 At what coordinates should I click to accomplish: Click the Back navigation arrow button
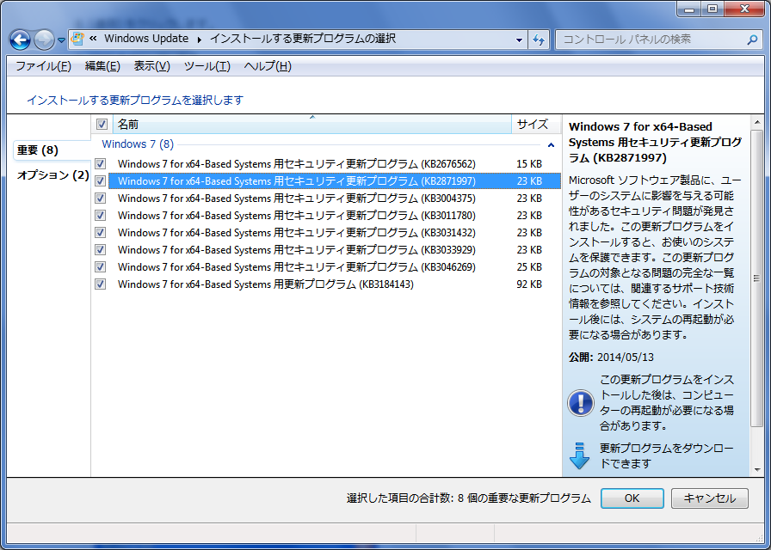[x=21, y=40]
